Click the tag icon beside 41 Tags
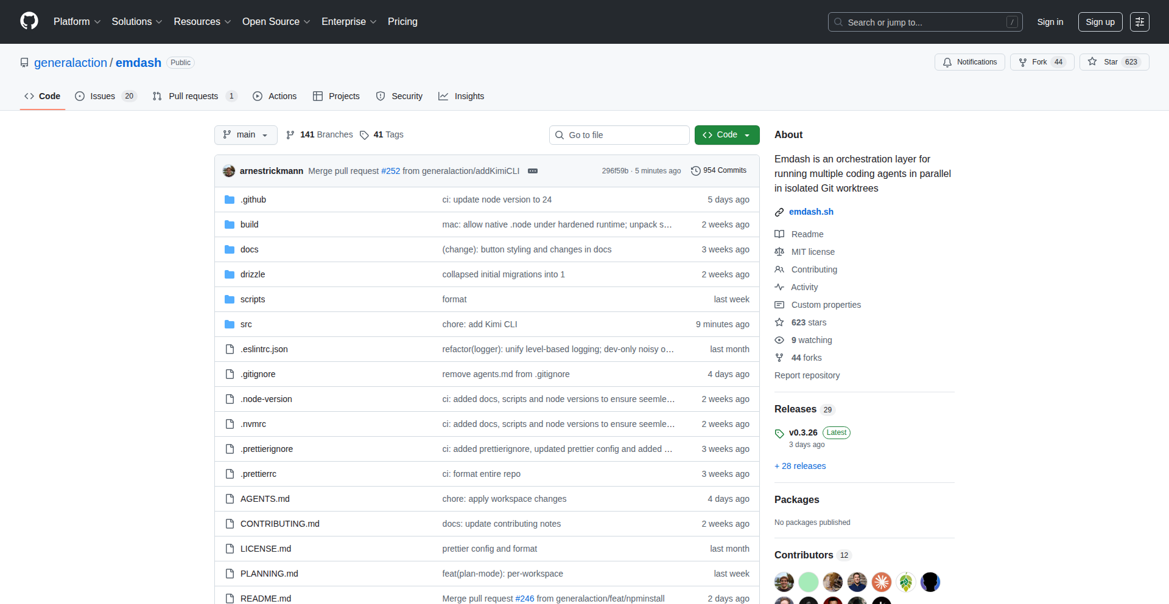The height and width of the screenshot is (604, 1169). (x=364, y=134)
